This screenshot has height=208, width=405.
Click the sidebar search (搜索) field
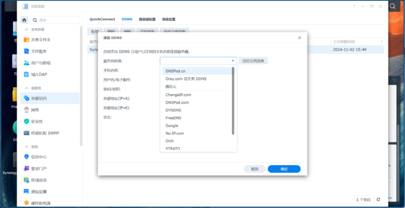(x=55, y=20)
